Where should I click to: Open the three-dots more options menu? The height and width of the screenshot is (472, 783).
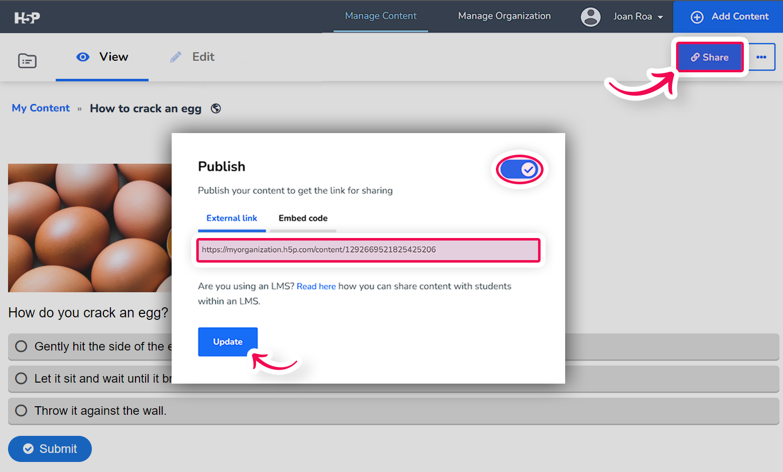761,57
